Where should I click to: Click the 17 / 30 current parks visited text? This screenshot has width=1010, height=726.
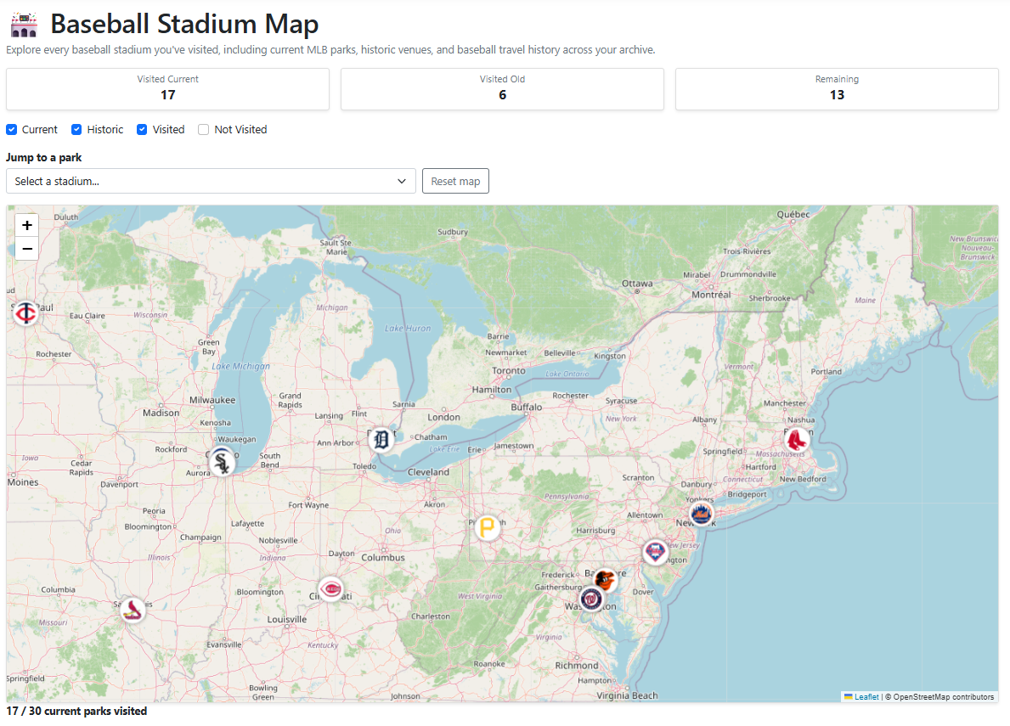point(76,712)
